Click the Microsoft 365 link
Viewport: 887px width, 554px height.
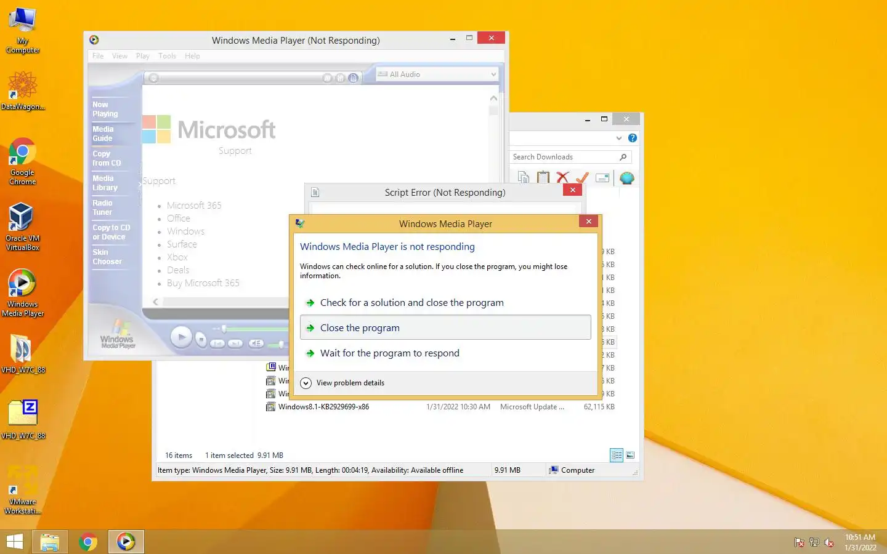coord(194,206)
